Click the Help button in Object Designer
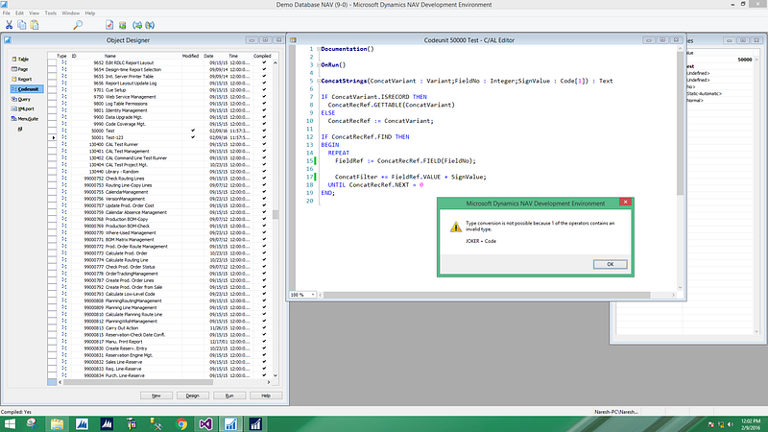 click(266, 396)
